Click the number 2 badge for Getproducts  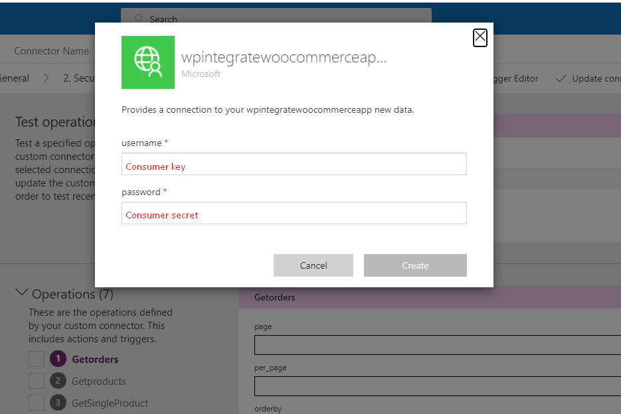(58, 381)
